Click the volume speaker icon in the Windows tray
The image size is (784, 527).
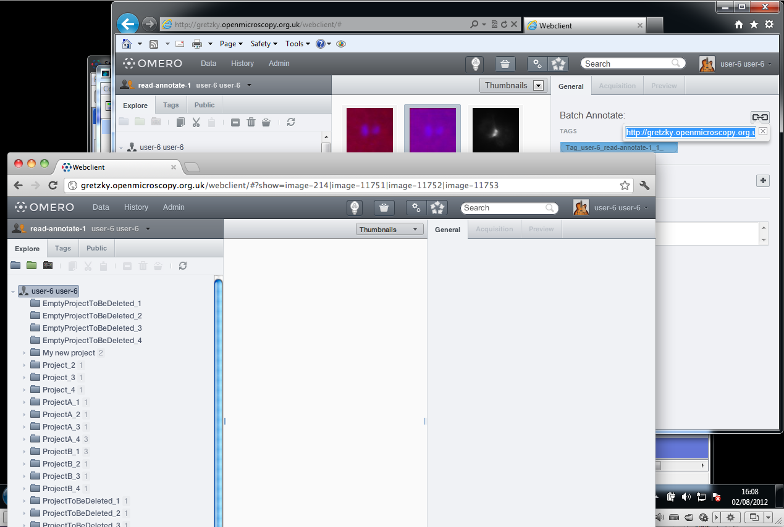[686, 497]
